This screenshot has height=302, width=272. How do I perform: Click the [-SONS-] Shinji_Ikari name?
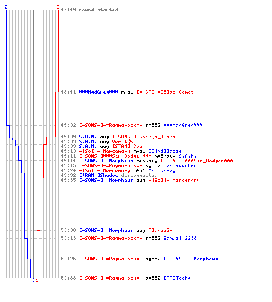point(144,137)
